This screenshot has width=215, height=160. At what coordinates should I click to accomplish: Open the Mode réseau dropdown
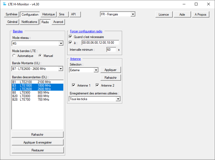[61, 43]
